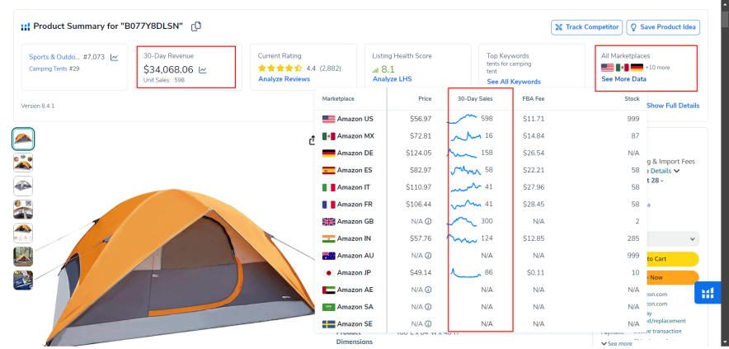Click the Save Product Idea button

(x=663, y=27)
